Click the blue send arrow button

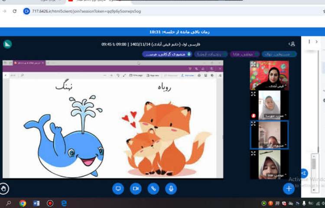tap(304, 173)
